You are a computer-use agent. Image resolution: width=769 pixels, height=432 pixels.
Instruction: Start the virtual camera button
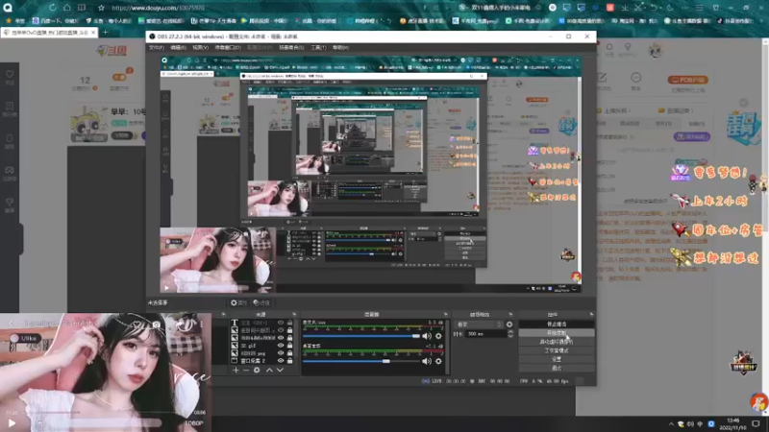coord(557,342)
